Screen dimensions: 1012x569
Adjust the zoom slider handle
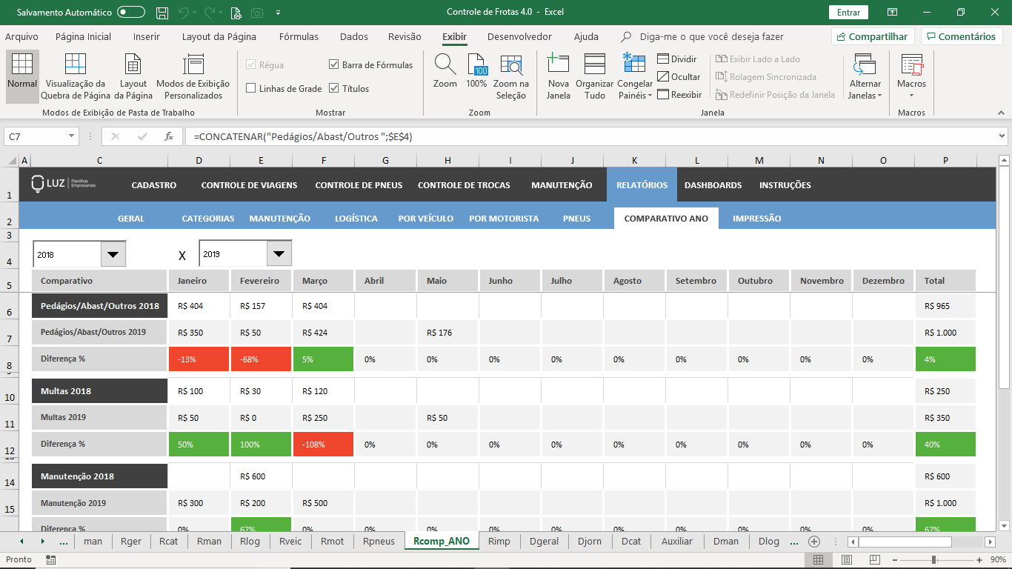[934, 560]
